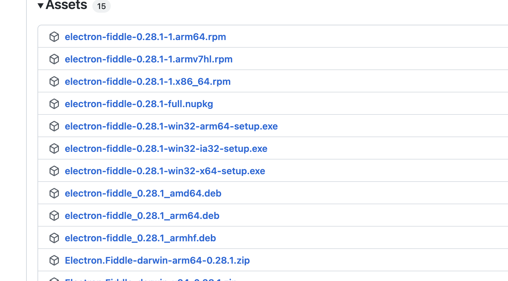
Task: Download electron-fiddle-0.28.1-1.arm64.rpm
Action: (x=145, y=37)
